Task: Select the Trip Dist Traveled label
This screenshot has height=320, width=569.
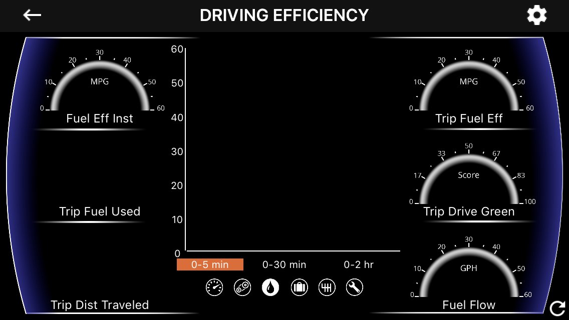Action: click(x=100, y=305)
